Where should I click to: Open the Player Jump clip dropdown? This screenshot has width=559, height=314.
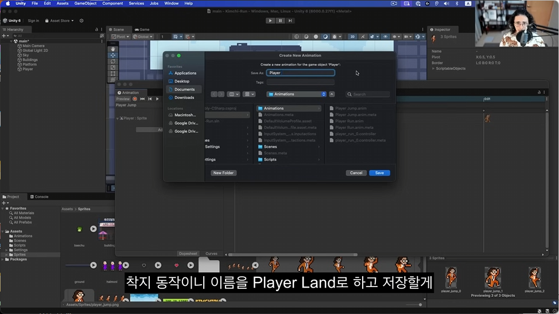[x=126, y=105]
